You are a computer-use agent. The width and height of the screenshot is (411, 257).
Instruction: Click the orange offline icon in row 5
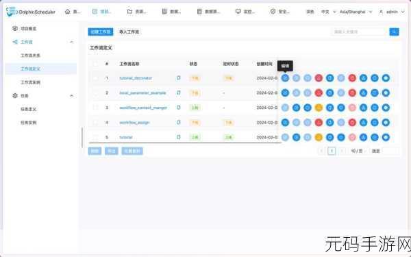tap(319, 137)
